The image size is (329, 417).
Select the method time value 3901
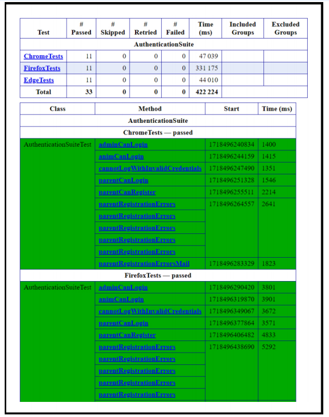[269, 299]
